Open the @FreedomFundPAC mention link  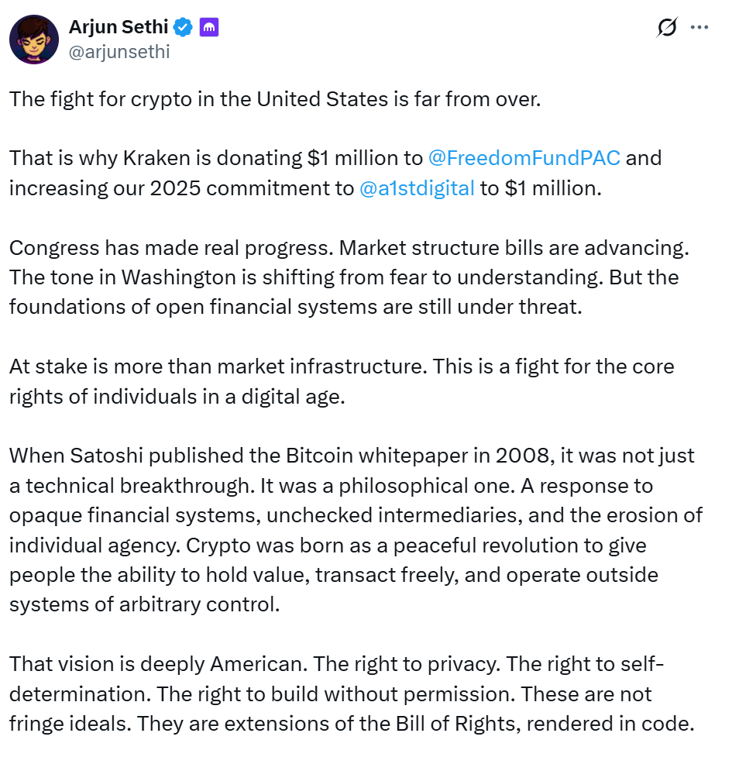[524, 158]
